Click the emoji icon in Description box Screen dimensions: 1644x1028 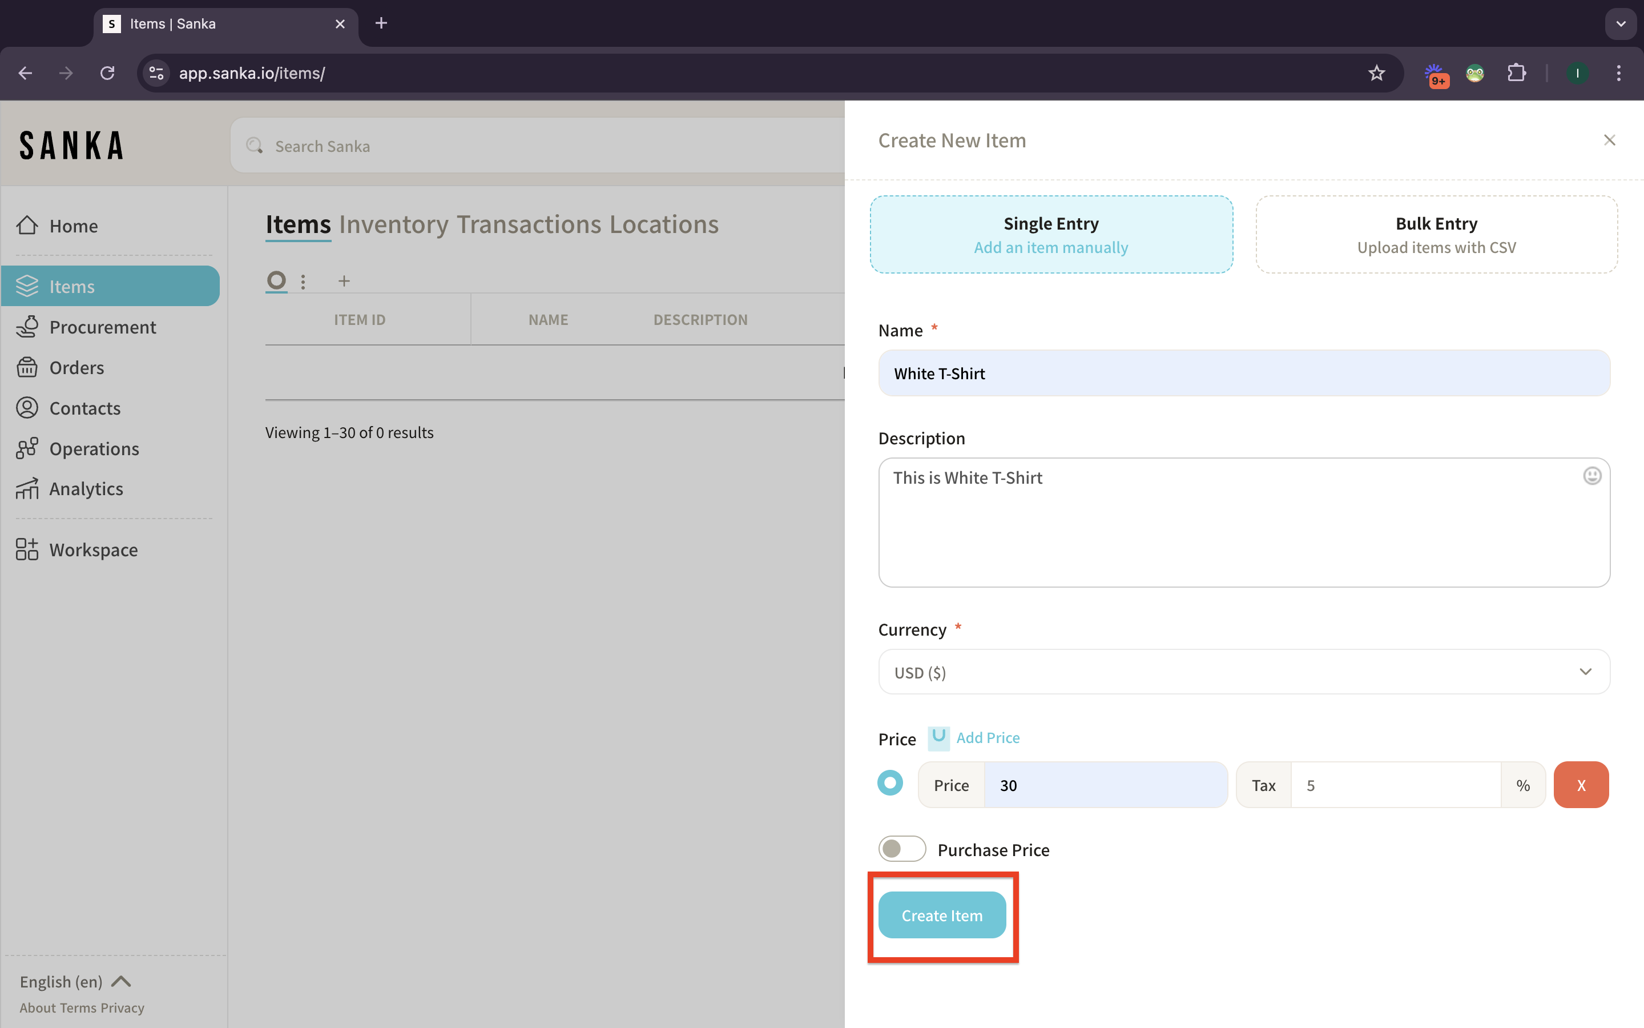click(1591, 476)
